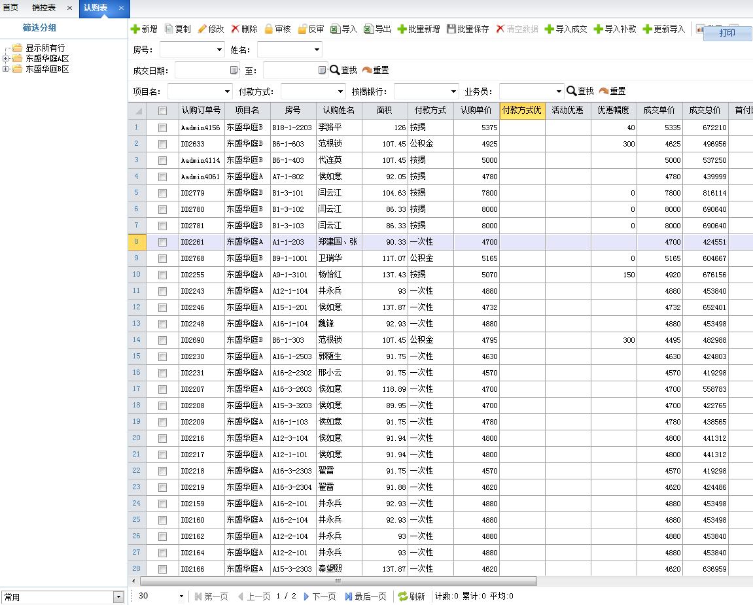Click the 导出 export icon
The image size is (753, 605).
point(368,29)
